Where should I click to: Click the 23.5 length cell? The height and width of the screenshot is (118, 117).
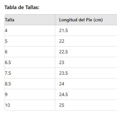(86, 73)
